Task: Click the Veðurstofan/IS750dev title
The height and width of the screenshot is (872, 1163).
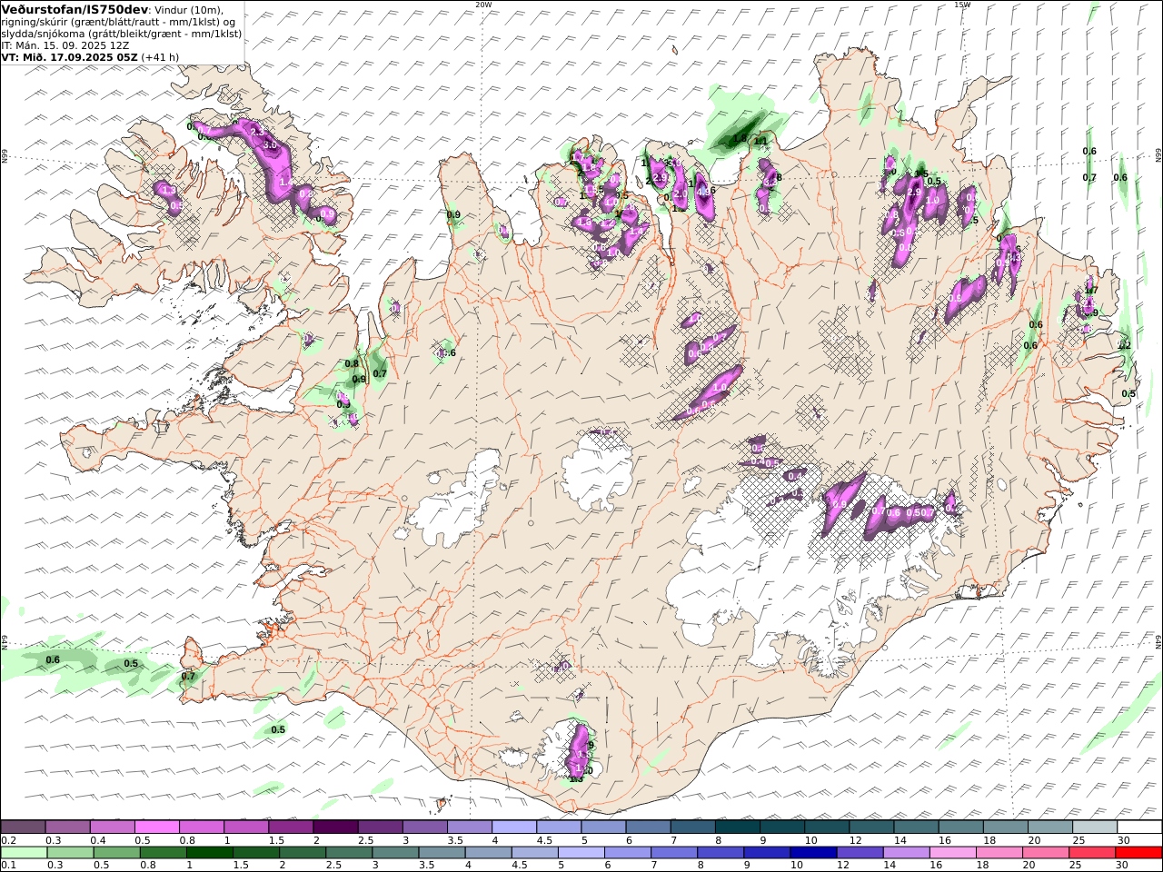Action: [x=75, y=9]
